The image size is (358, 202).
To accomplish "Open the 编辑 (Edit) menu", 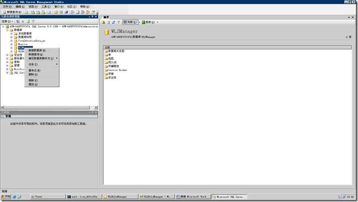I will pyautogui.click(x=20, y=7).
